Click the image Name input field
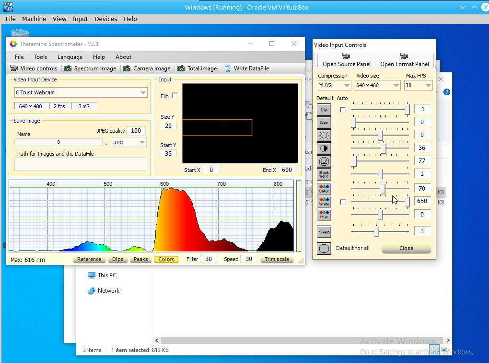 58,142
